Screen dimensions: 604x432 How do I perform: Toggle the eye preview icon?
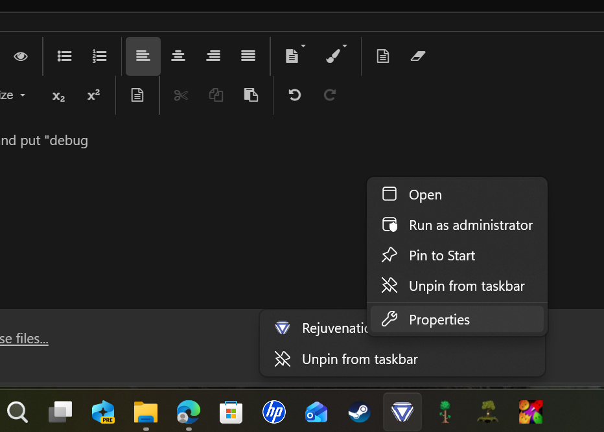click(x=21, y=56)
